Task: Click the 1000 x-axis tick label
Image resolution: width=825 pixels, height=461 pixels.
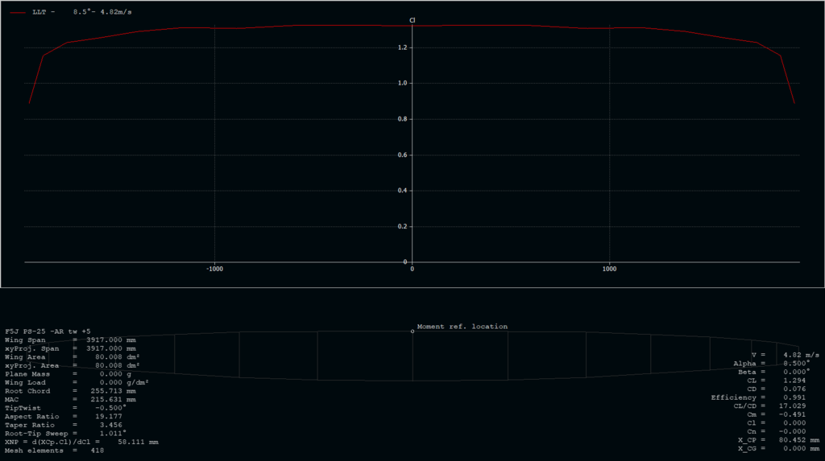Action: coord(610,269)
